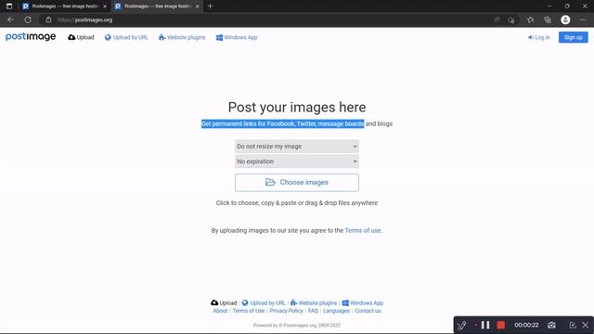Stop the recording with red square
The height and width of the screenshot is (334, 594).
tap(501, 325)
